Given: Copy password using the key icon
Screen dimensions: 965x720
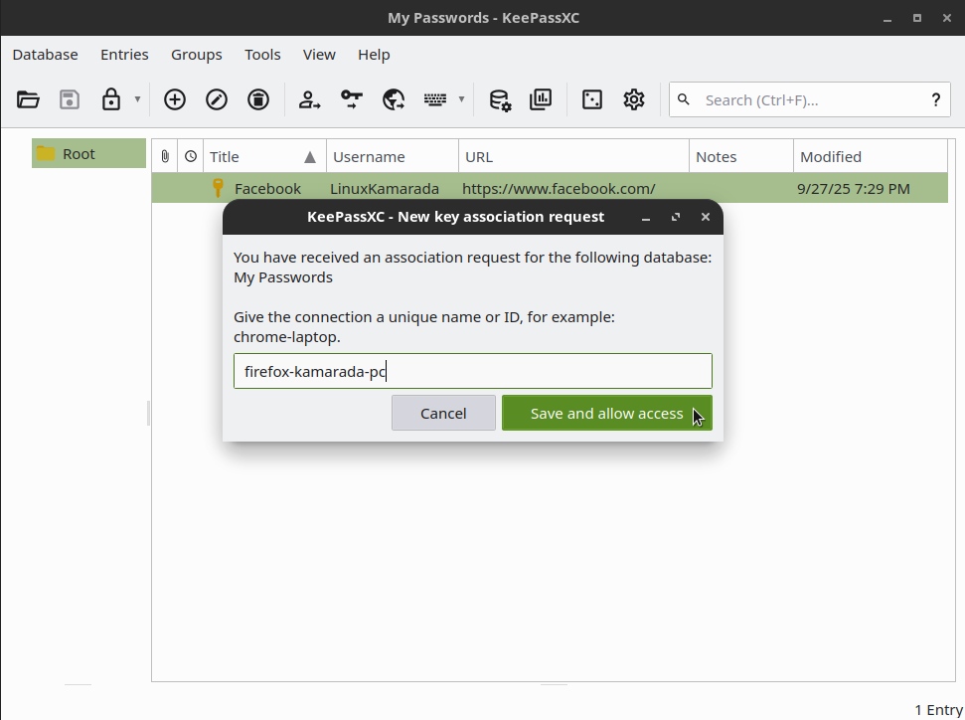Looking at the screenshot, I should click(x=352, y=99).
